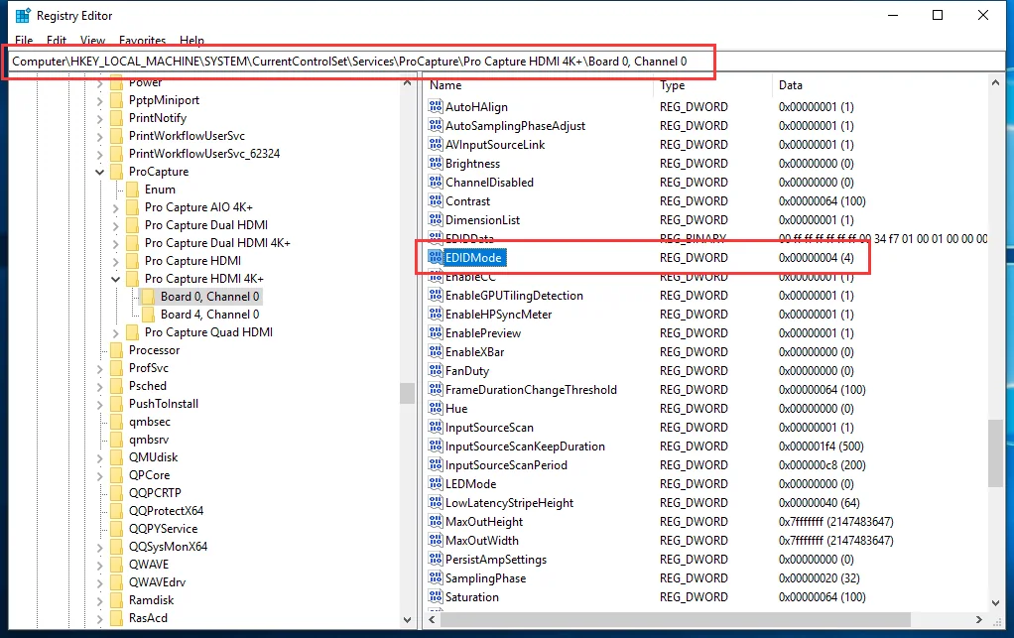Viewport: 1014px width, 638px height.
Task: Expand the Pro Capture Quad HDMI key
Action: [x=116, y=333]
